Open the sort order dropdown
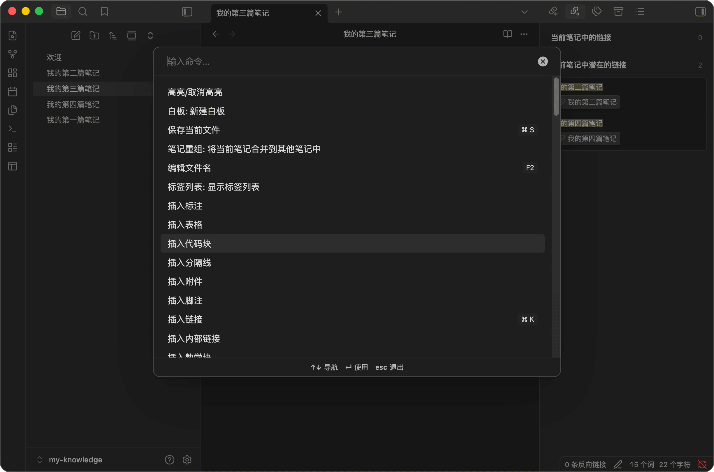Screen dimensions: 714x472 [113, 35]
